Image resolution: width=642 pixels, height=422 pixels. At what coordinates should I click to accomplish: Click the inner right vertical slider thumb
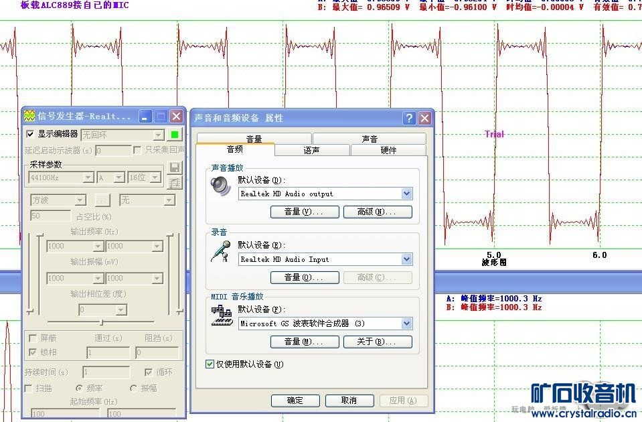[x=170, y=236]
